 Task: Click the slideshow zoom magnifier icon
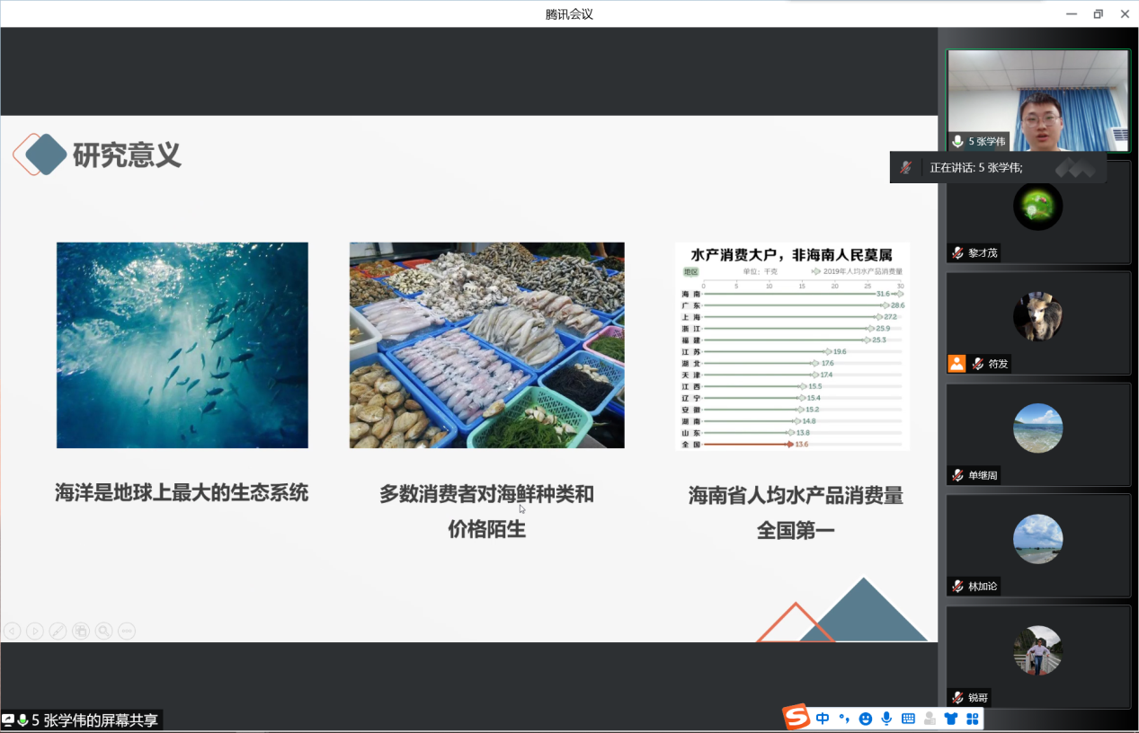pos(104,631)
